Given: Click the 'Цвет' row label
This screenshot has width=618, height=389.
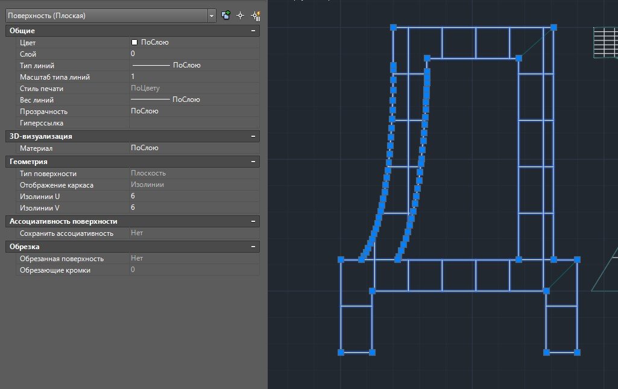Looking at the screenshot, I should click(x=28, y=43).
